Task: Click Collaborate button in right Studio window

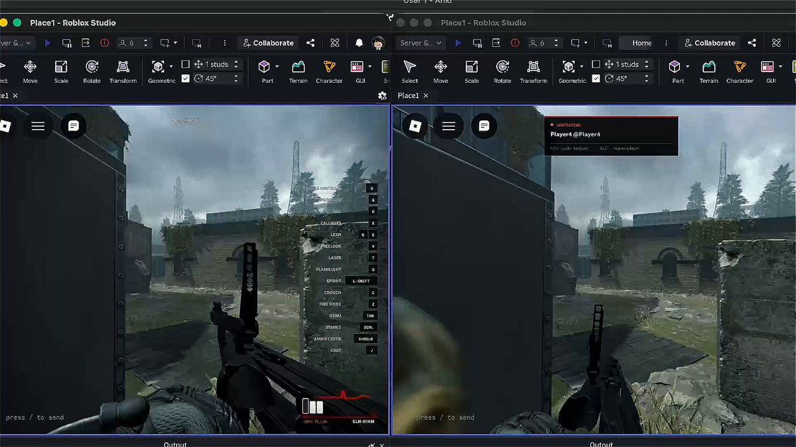Action: (x=708, y=43)
